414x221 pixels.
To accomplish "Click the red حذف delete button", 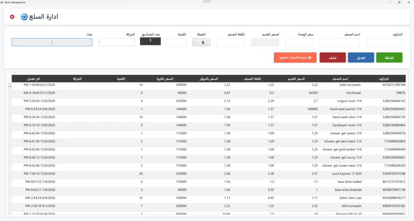I will click(x=333, y=58).
